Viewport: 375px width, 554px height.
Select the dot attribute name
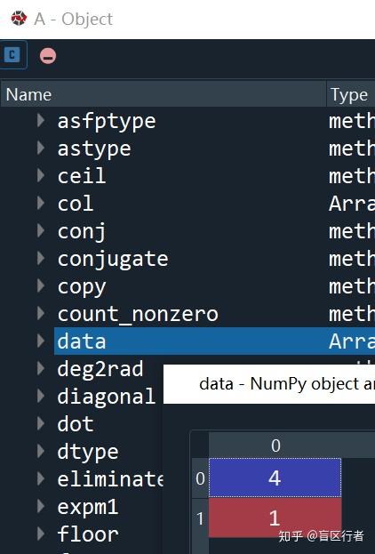(76, 423)
